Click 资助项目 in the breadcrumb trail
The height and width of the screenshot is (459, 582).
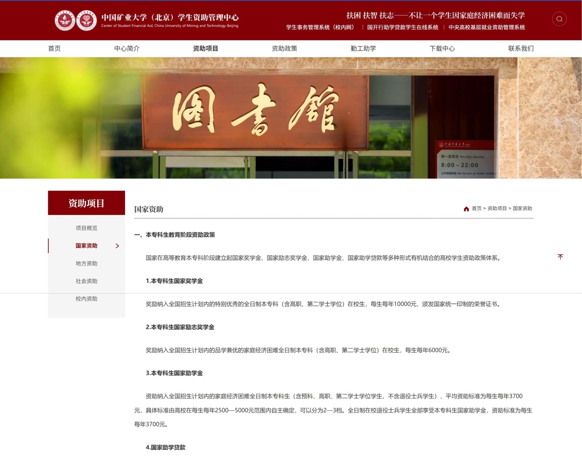pyautogui.click(x=497, y=208)
